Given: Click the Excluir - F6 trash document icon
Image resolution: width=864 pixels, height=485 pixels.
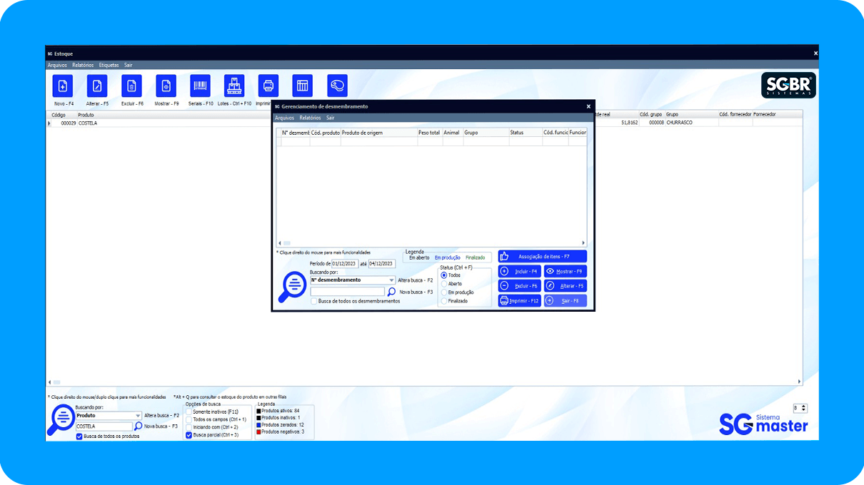Looking at the screenshot, I should [131, 86].
